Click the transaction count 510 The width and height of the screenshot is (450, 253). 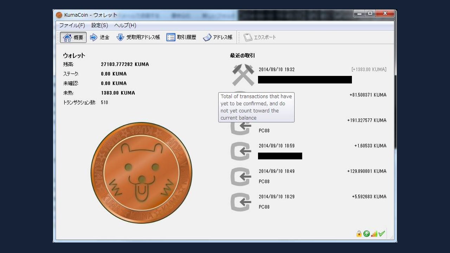click(x=104, y=103)
